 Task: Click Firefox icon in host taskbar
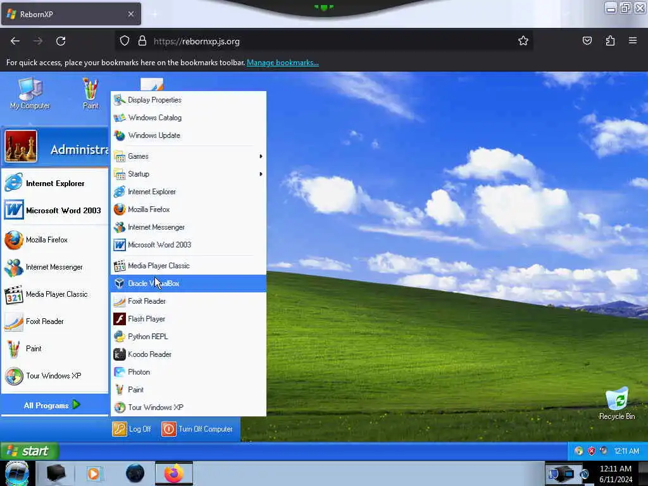click(x=174, y=473)
